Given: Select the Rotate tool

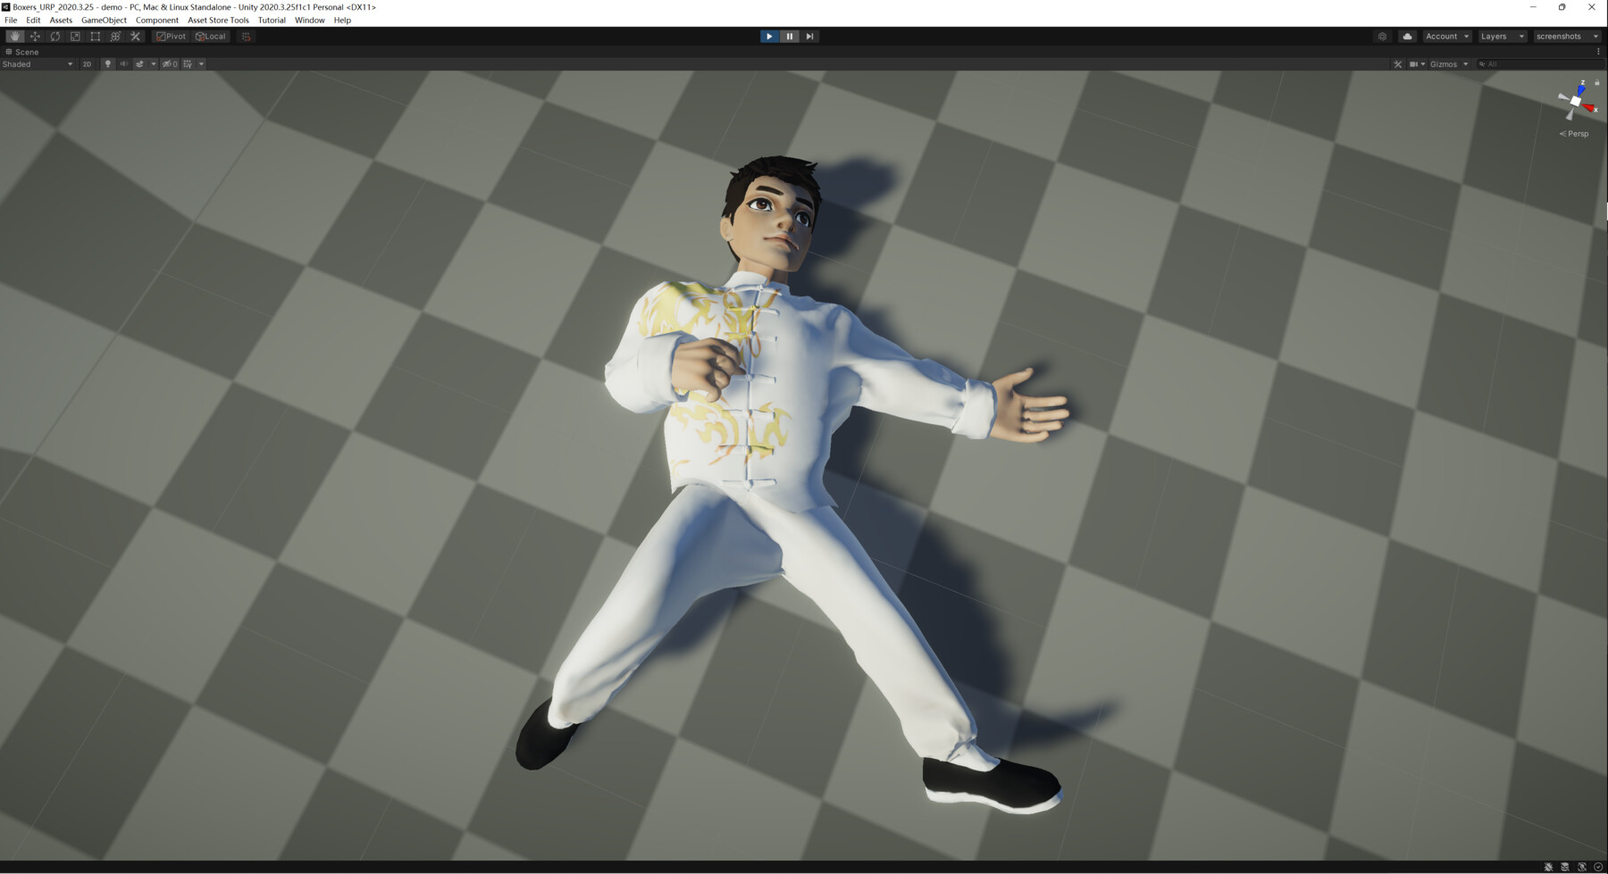Looking at the screenshot, I should point(55,37).
